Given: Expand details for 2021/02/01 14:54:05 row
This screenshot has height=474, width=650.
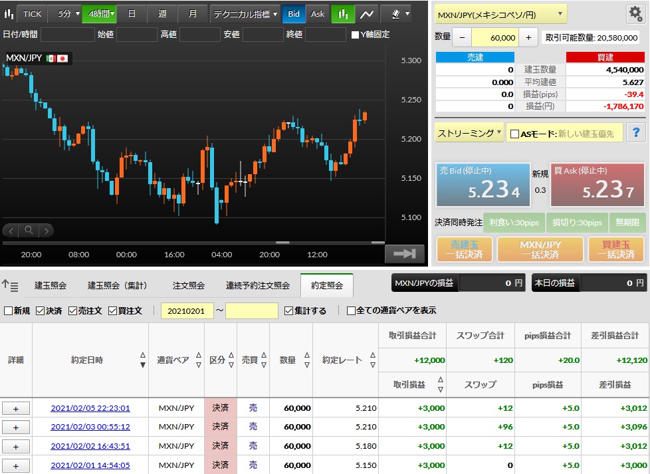Looking at the screenshot, I should (16, 466).
